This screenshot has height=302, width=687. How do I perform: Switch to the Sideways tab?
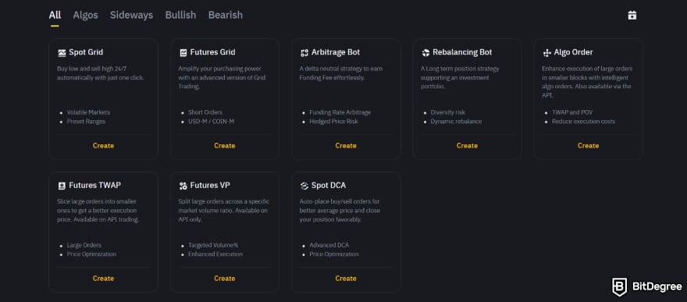131,16
